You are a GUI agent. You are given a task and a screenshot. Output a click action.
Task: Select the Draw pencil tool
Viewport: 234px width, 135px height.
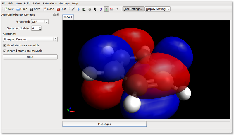tap(73, 9)
